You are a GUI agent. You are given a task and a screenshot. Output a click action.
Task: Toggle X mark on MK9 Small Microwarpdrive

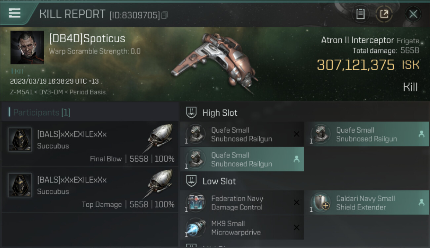coord(297,227)
